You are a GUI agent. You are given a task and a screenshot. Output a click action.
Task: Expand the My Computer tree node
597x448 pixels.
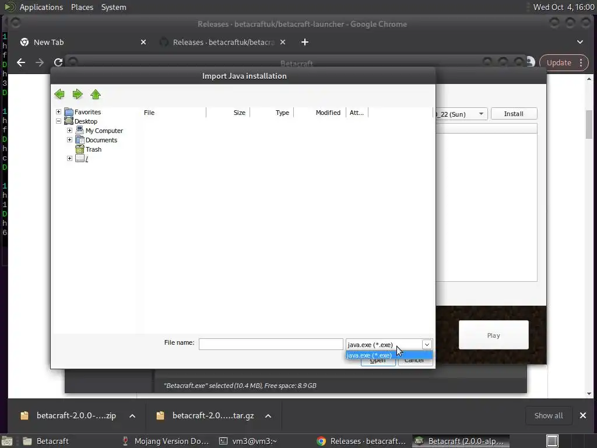(70, 130)
